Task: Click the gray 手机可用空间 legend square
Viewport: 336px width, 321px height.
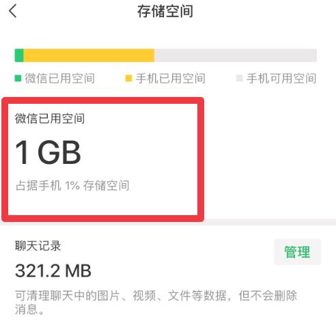Action: click(x=239, y=79)
